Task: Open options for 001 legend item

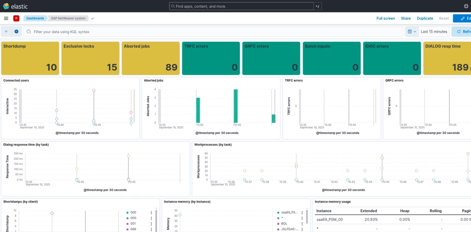Action: pyautogui.click(x=151, y=223)
